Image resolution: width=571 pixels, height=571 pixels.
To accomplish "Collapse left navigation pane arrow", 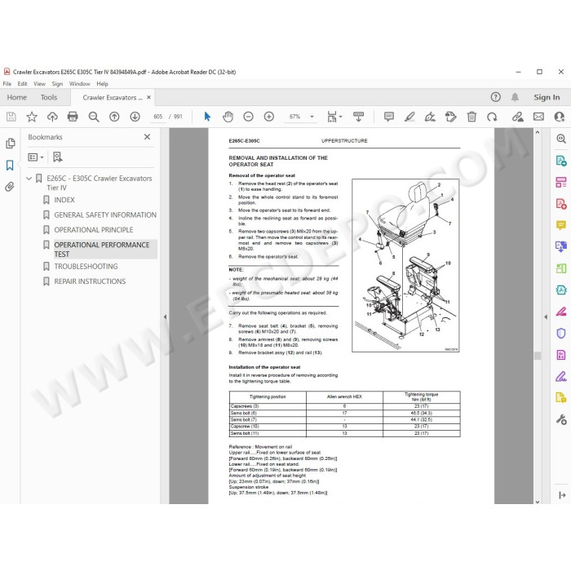I will coord(165,316).
